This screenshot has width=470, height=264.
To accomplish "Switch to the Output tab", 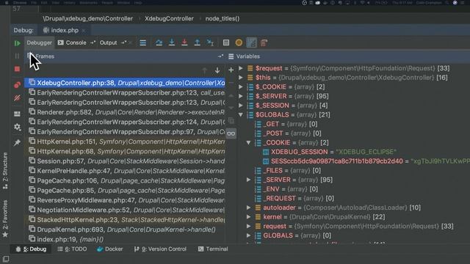I will (x=108, y=43).
